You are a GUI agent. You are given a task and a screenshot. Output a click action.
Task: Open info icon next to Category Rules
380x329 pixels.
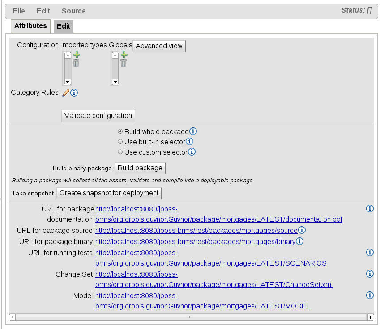coord(74,93)
